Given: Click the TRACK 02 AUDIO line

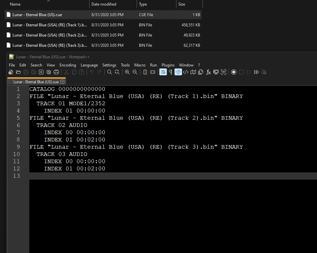Looking at the screenshot, I should pyautogui.click(x=62, y=125).
